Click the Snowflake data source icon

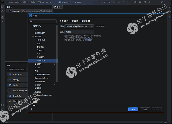[10, 96]
